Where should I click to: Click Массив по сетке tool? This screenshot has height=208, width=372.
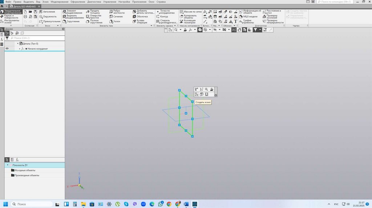pos(190,12)
